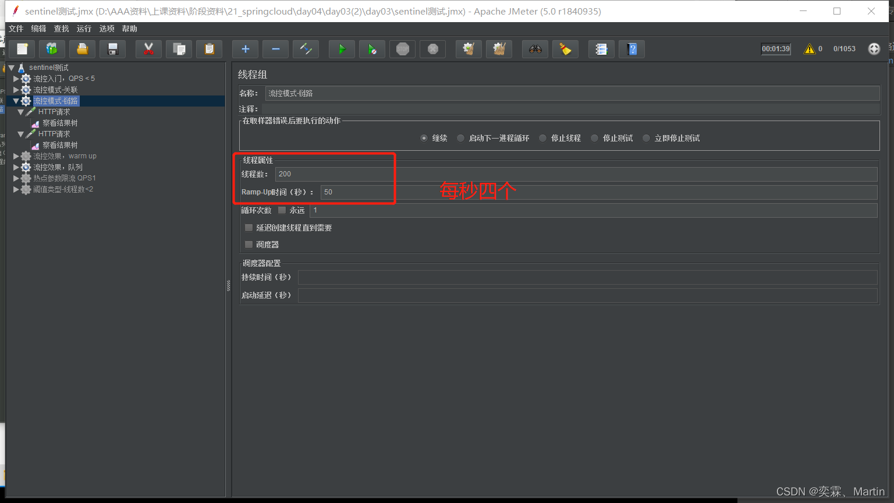Viewport: 894px width, 503px height.
Task: Expand the 流控模式-关联 tree node
Action: click(16, 90)
